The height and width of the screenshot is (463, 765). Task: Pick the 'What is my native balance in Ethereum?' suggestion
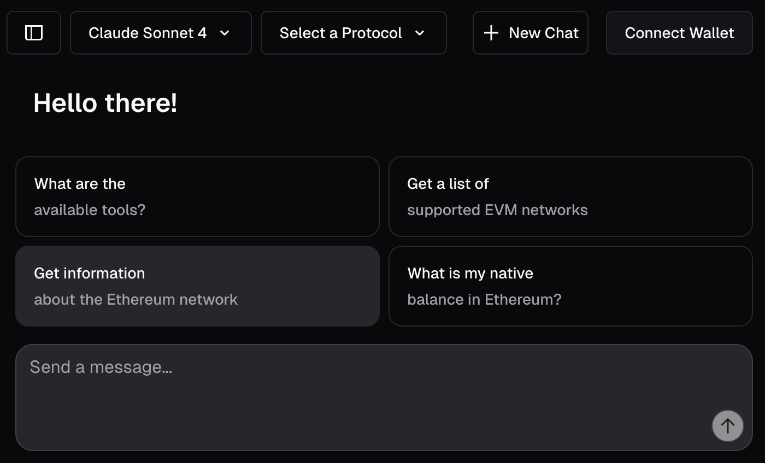[x=570, y=286]
